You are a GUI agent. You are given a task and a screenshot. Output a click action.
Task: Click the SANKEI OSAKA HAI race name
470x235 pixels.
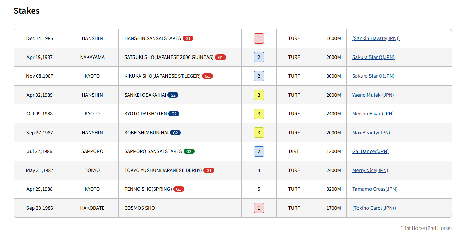[145, 95]
